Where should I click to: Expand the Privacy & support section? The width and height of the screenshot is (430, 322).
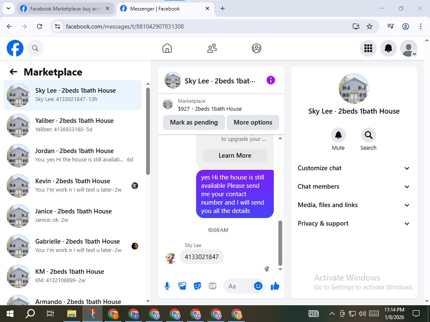point(354,223)
